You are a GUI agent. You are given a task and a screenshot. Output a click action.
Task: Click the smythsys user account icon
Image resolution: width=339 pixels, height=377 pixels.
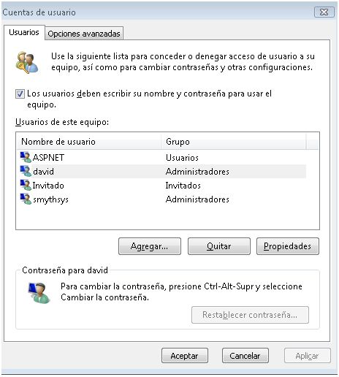tap(26, 199)
